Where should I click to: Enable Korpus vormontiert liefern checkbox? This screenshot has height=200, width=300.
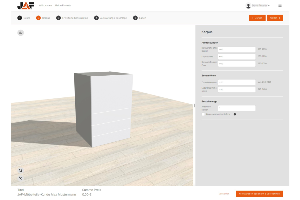click(203, 114)
